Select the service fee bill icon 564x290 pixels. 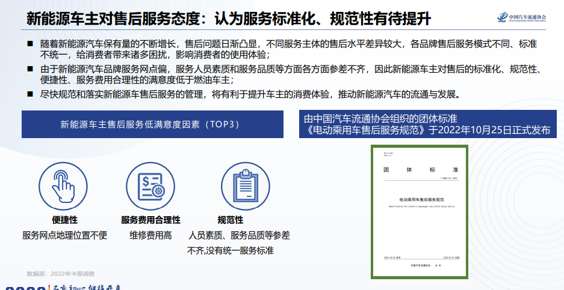tap(150, 184)
